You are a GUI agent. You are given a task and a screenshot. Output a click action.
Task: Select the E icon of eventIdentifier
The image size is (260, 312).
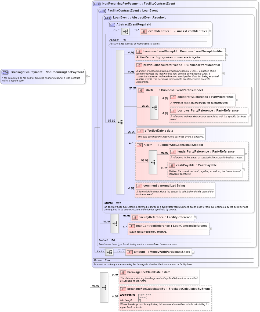pyautogui.click(x=144, y=31)
